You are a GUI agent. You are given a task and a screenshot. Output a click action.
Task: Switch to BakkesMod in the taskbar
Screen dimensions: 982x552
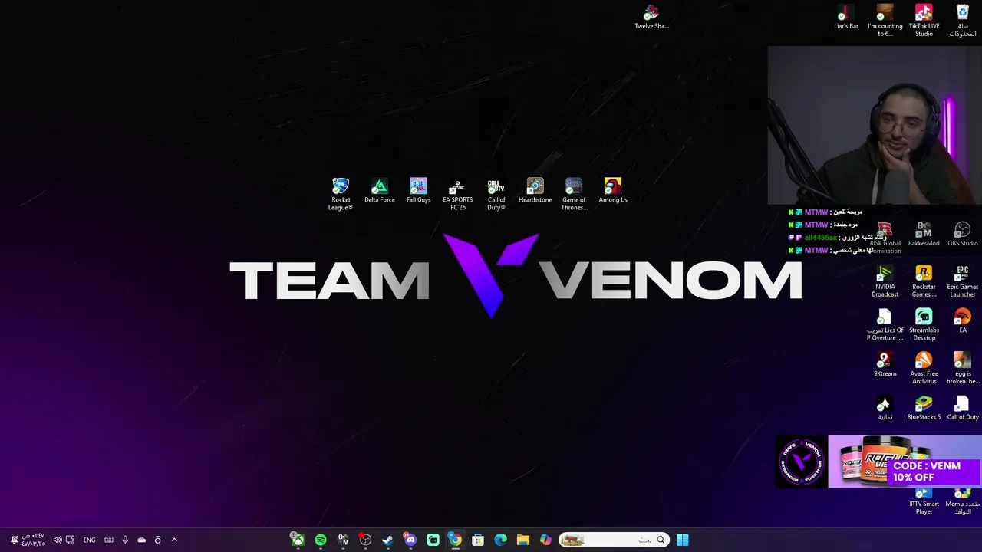pos(343,540)
